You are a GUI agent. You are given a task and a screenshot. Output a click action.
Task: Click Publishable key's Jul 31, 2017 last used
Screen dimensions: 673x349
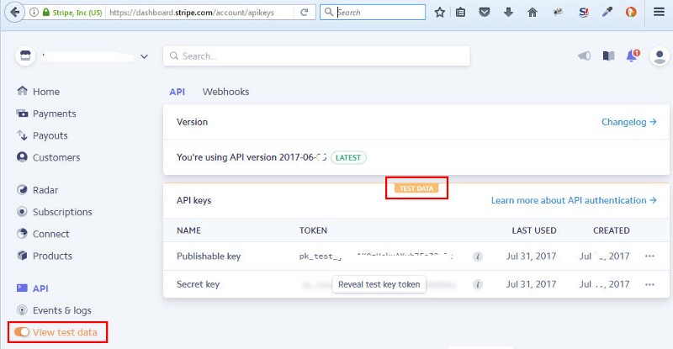531,256
